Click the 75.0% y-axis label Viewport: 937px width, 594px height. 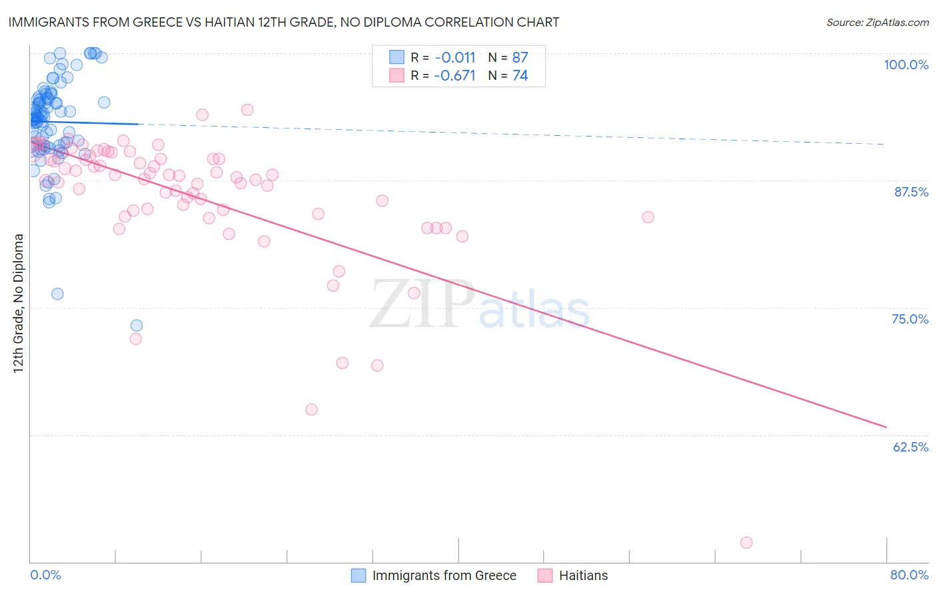point(910,319)
